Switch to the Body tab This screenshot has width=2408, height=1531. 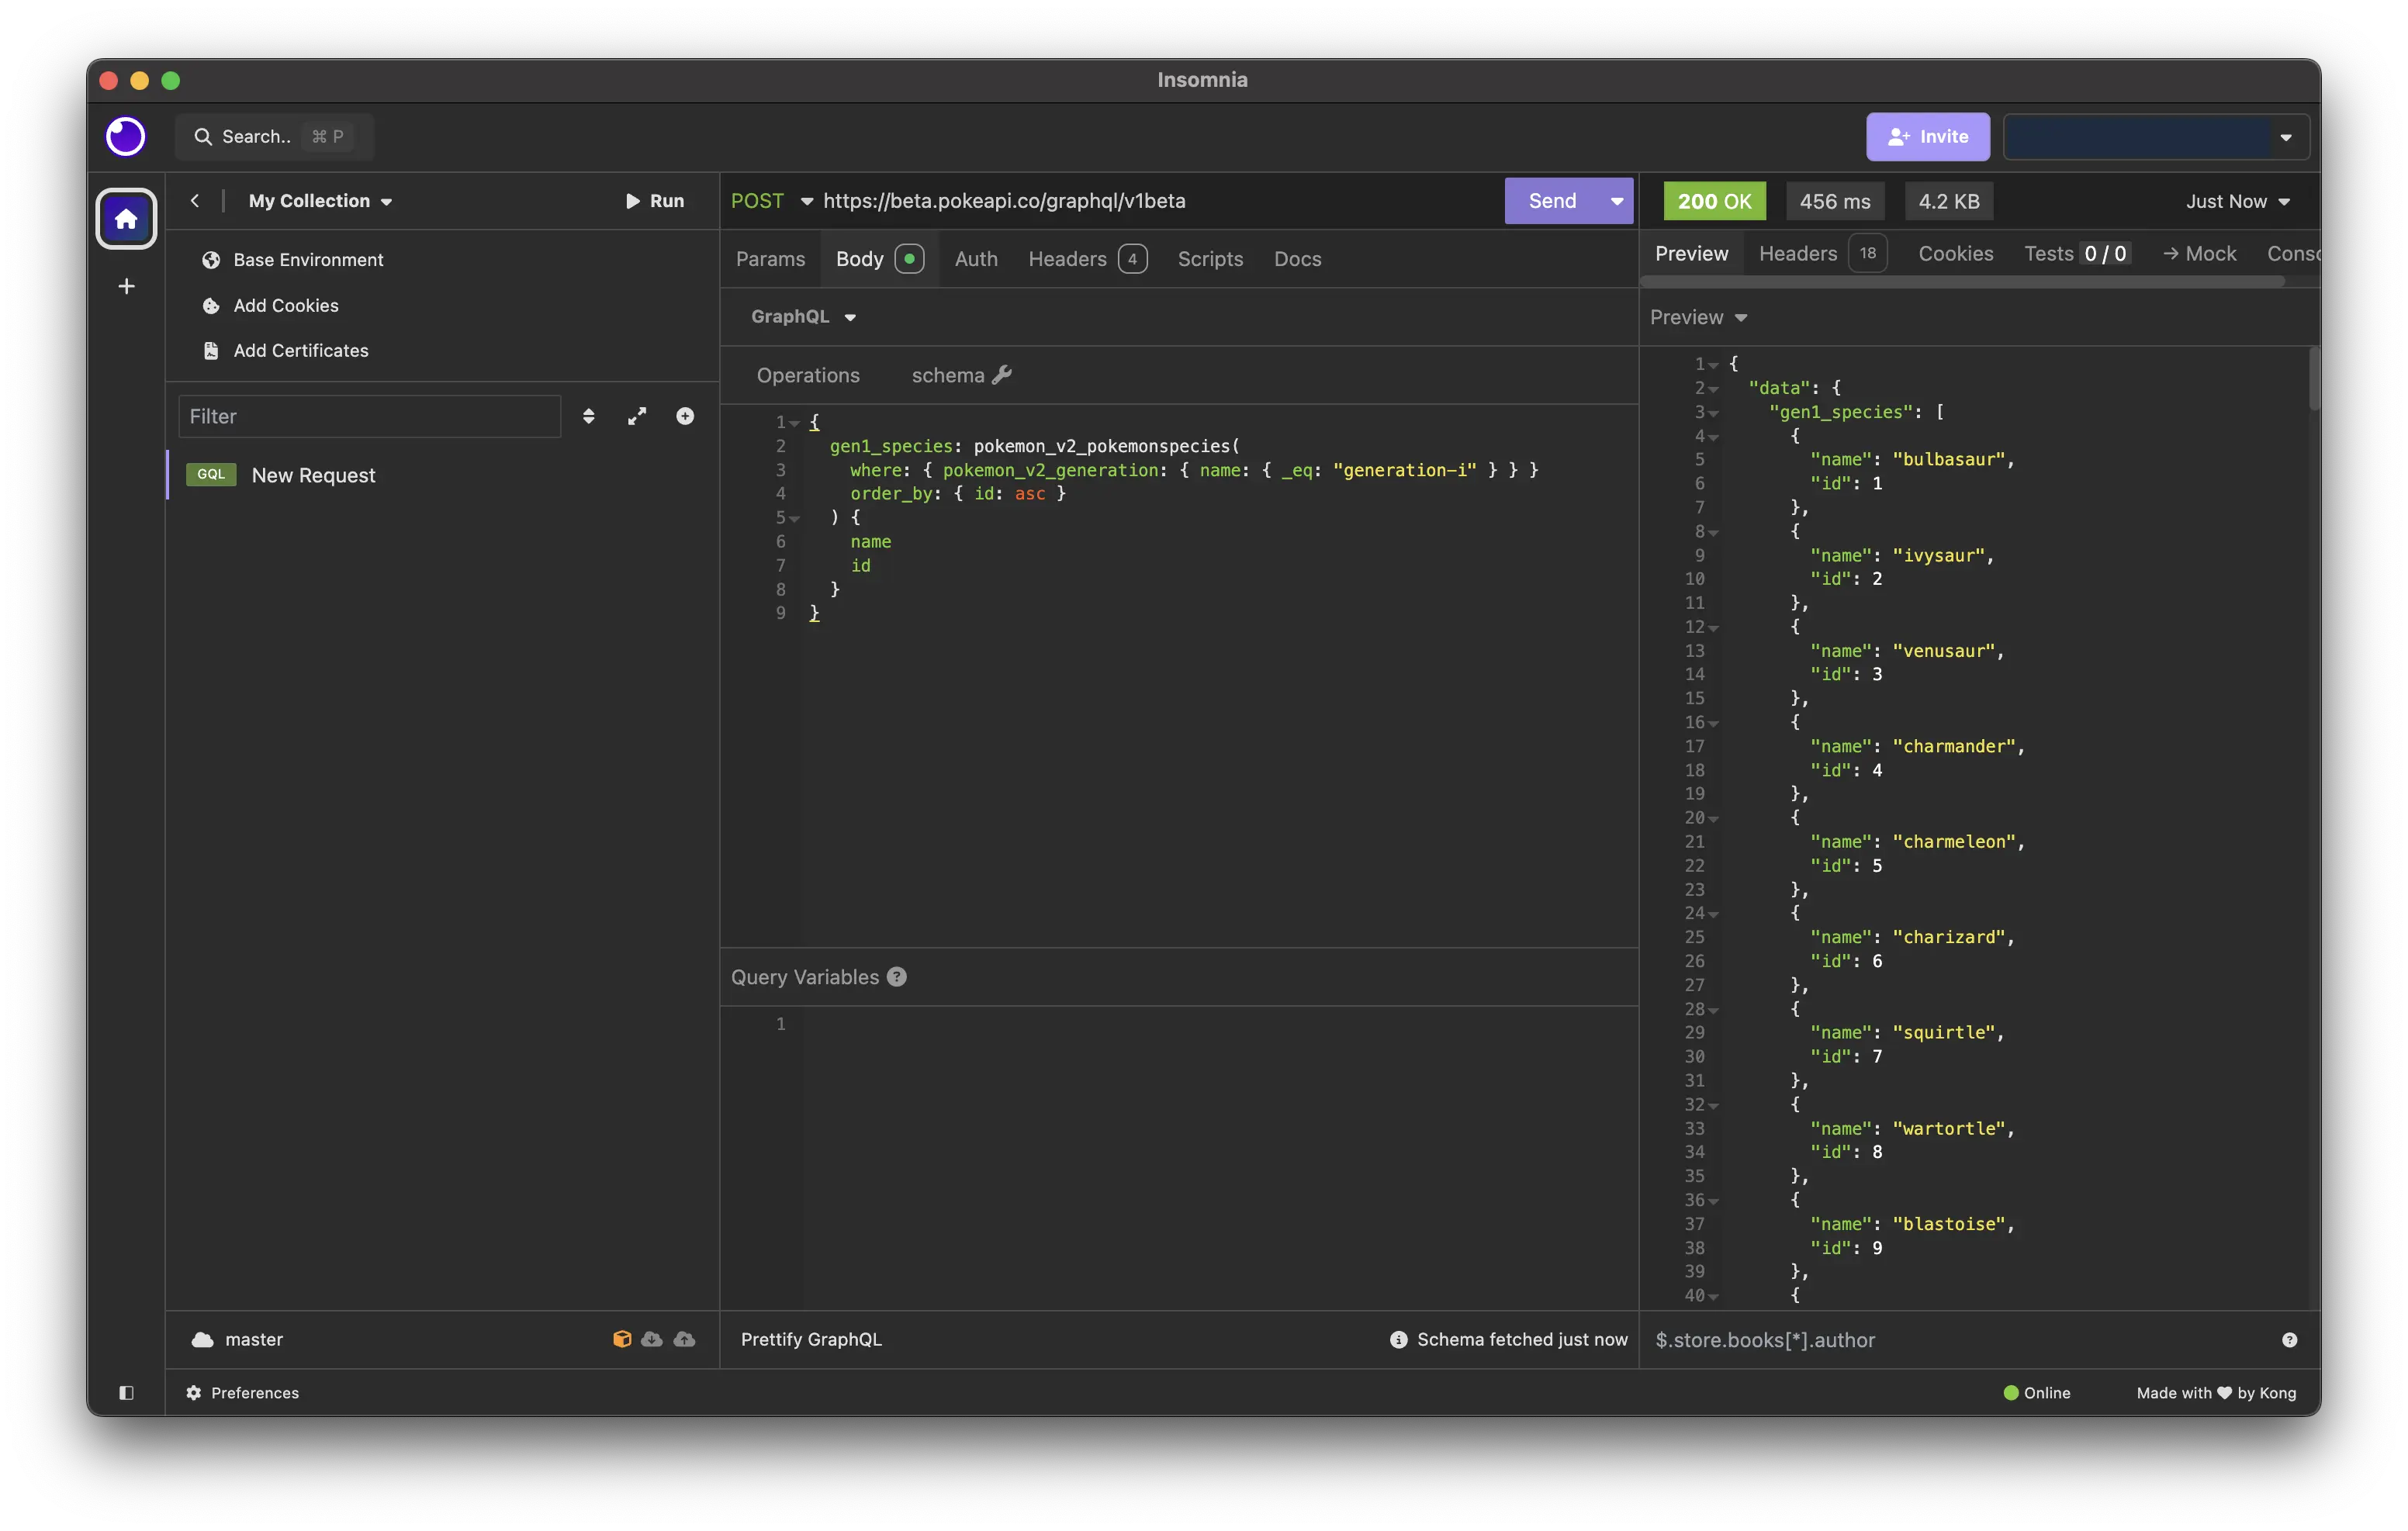[879, 259]
